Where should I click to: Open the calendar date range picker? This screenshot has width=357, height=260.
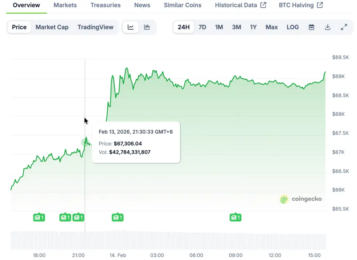pyautogui.click(x=311, y=27)
